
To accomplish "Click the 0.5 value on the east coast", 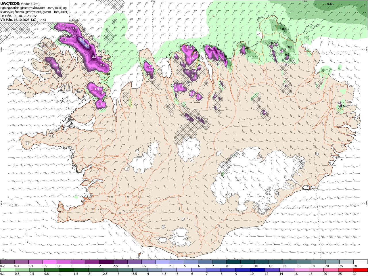I will click(x=342, y=106).
